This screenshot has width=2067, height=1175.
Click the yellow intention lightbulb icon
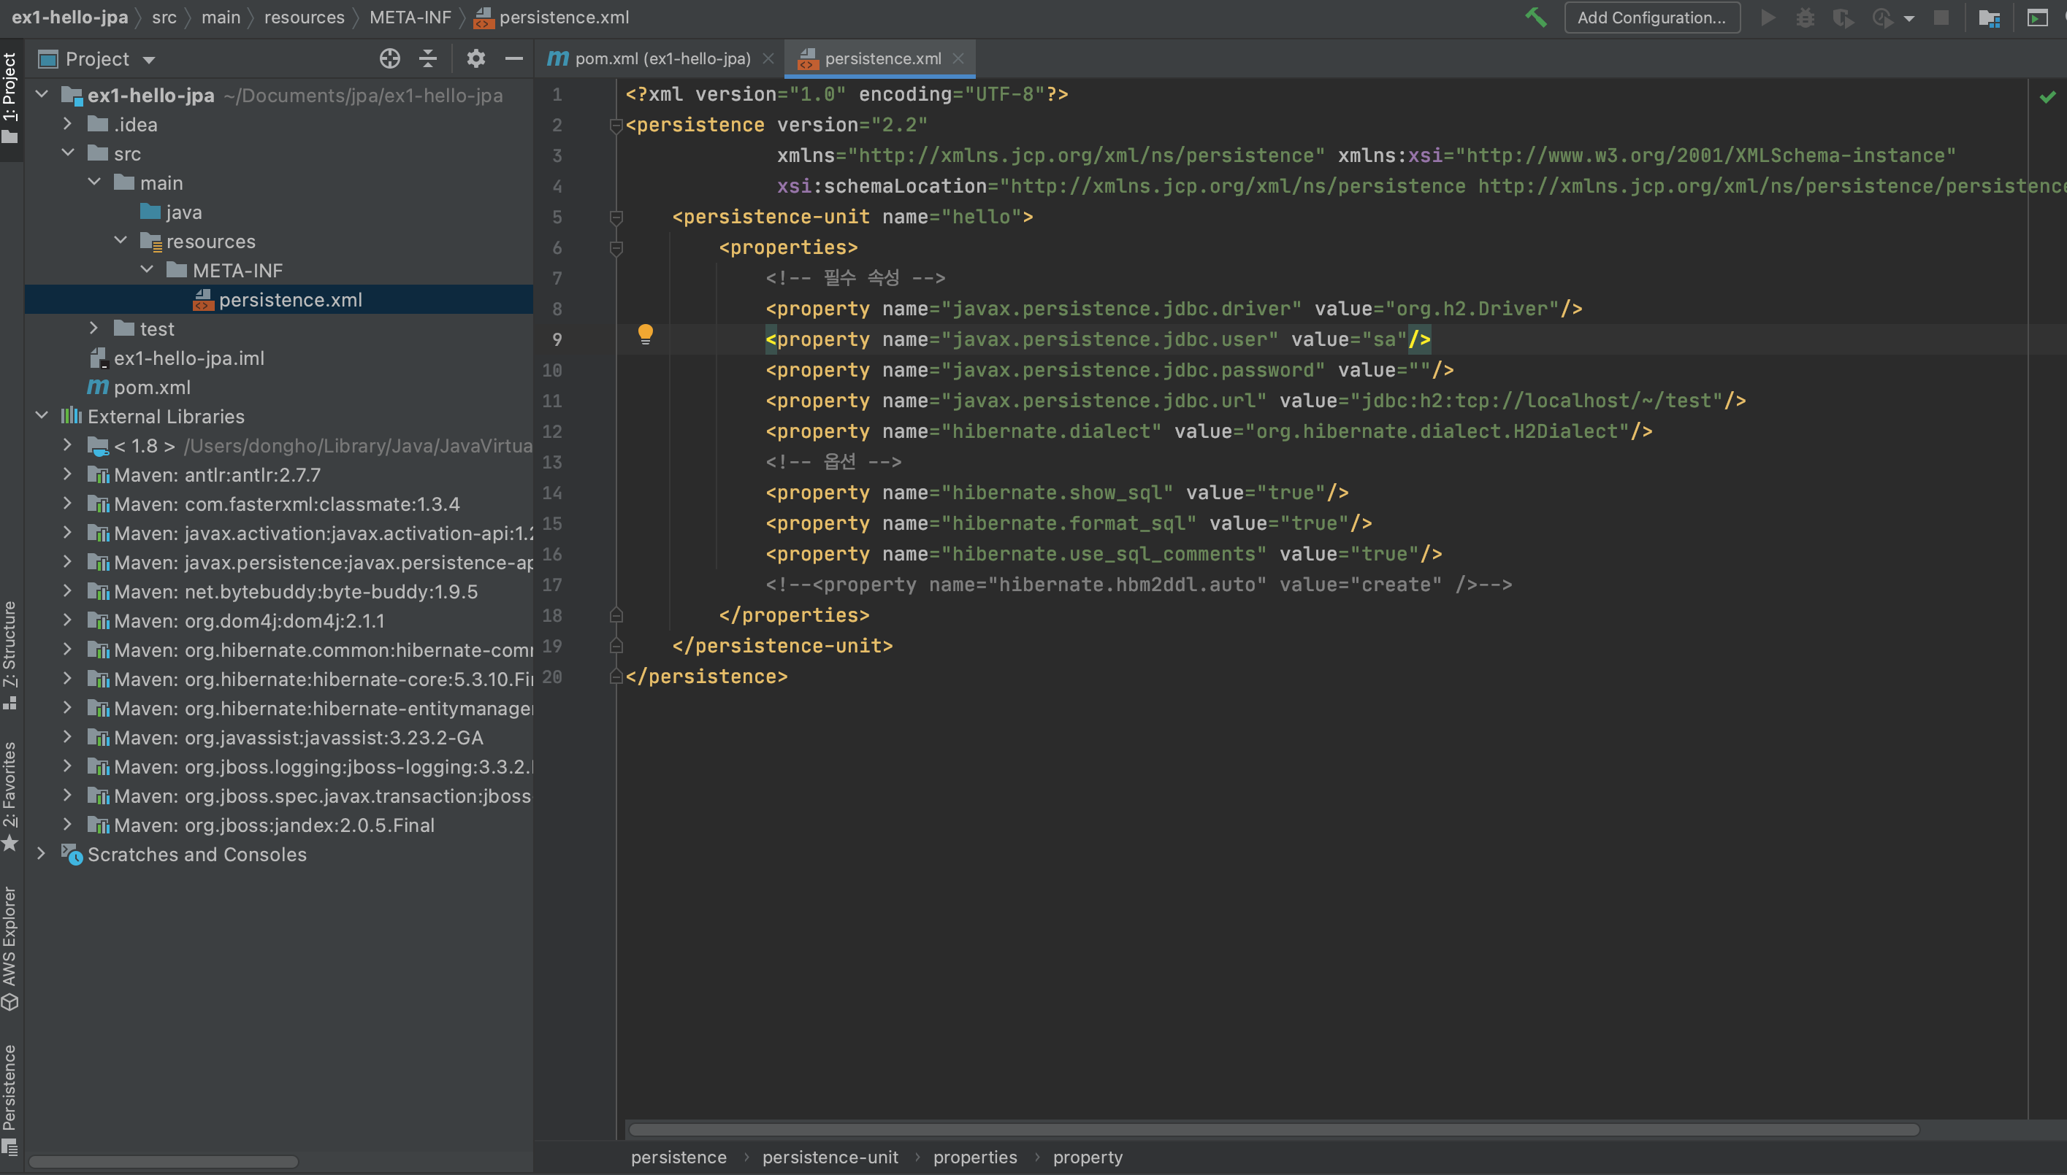tap(645, 334)
